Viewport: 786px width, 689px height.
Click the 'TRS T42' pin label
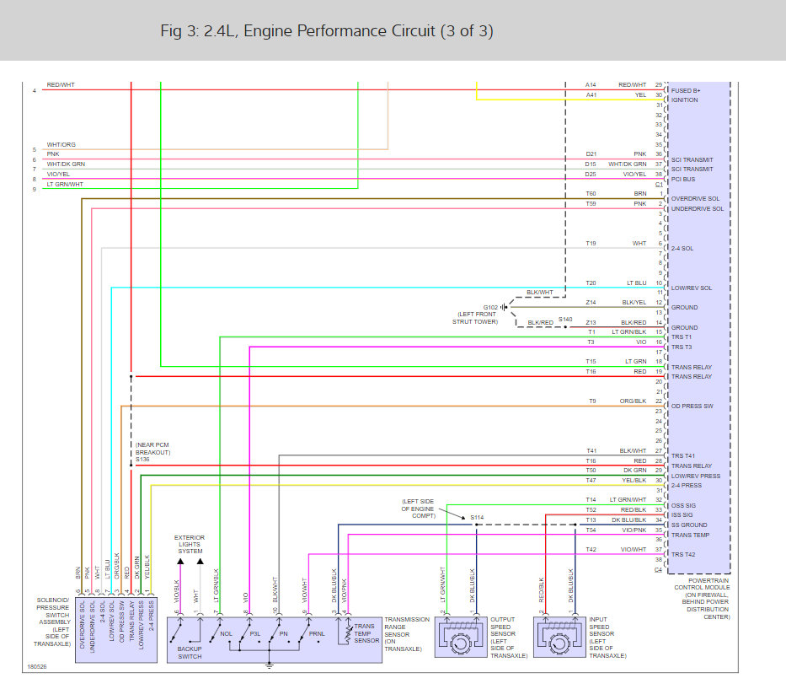(683, 555)
